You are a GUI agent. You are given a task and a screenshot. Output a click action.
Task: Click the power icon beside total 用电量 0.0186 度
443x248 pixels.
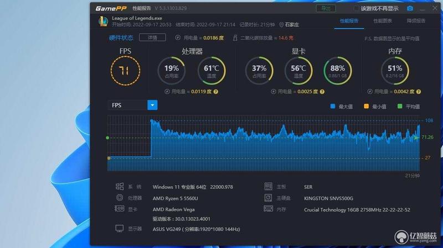point(178,38)
